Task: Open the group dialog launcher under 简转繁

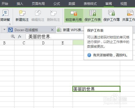Action: (10, 24)
